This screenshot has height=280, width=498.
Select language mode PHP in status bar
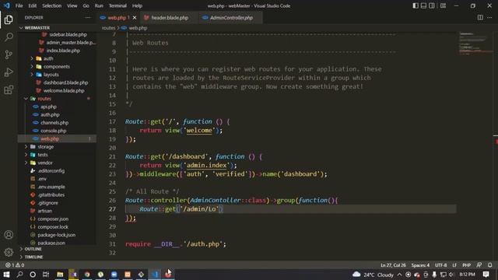click(x=467, y=265)
